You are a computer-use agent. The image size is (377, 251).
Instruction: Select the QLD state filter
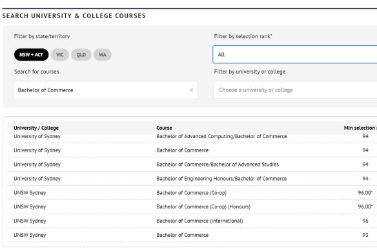coord(81,55)
